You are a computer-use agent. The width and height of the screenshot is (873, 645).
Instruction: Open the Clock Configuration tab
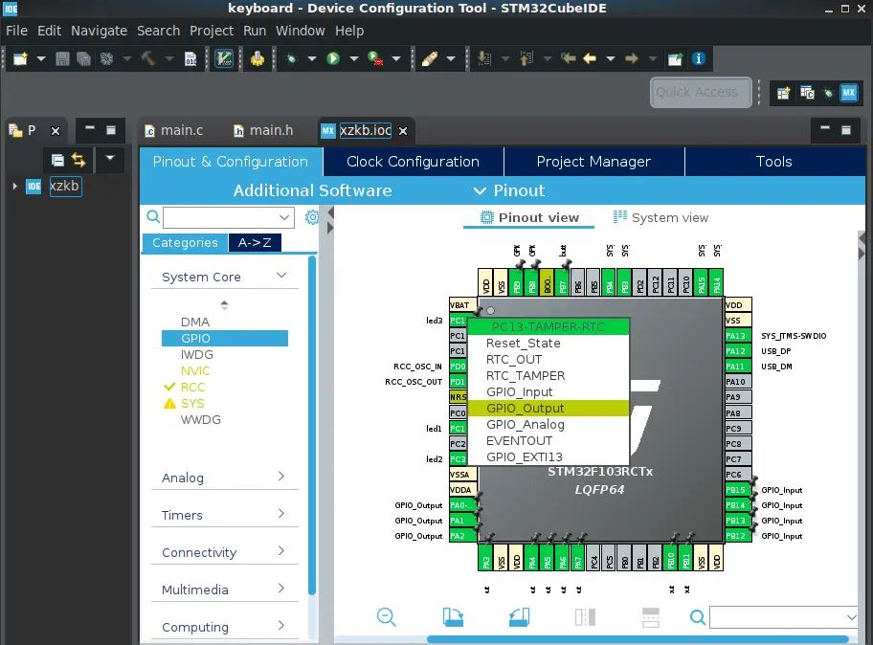click(413, 162)
